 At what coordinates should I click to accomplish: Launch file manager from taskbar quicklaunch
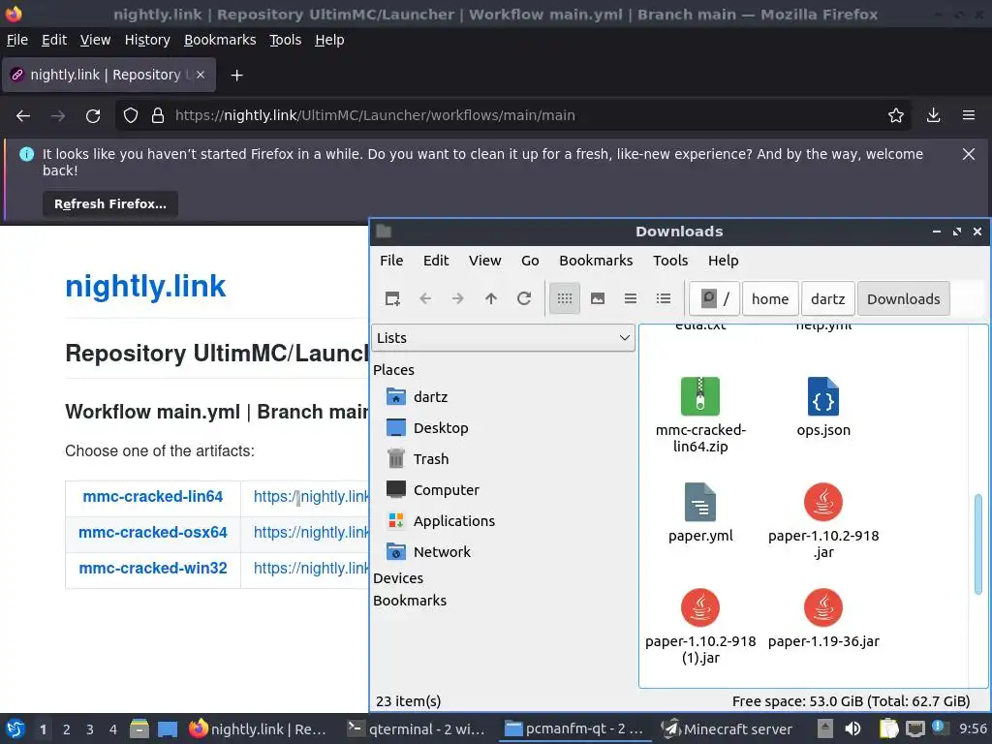(x=139, y=728)
